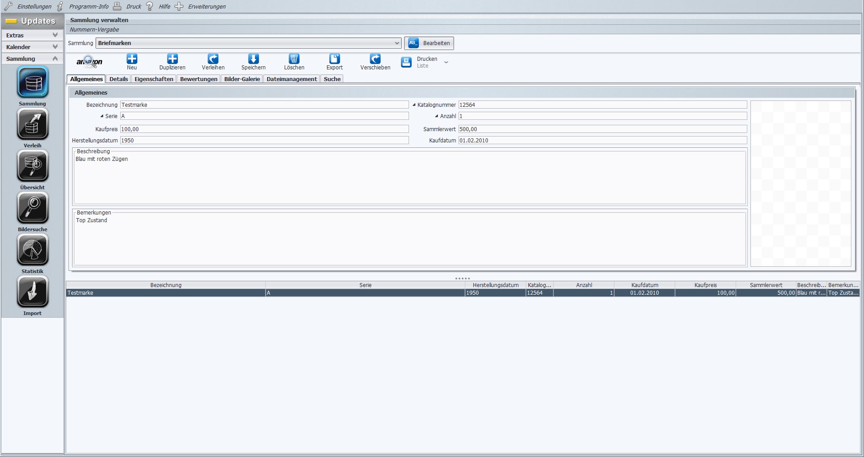Click into the Katalognummer field
Screen dimensions: 864x457
tap(602, 105)
